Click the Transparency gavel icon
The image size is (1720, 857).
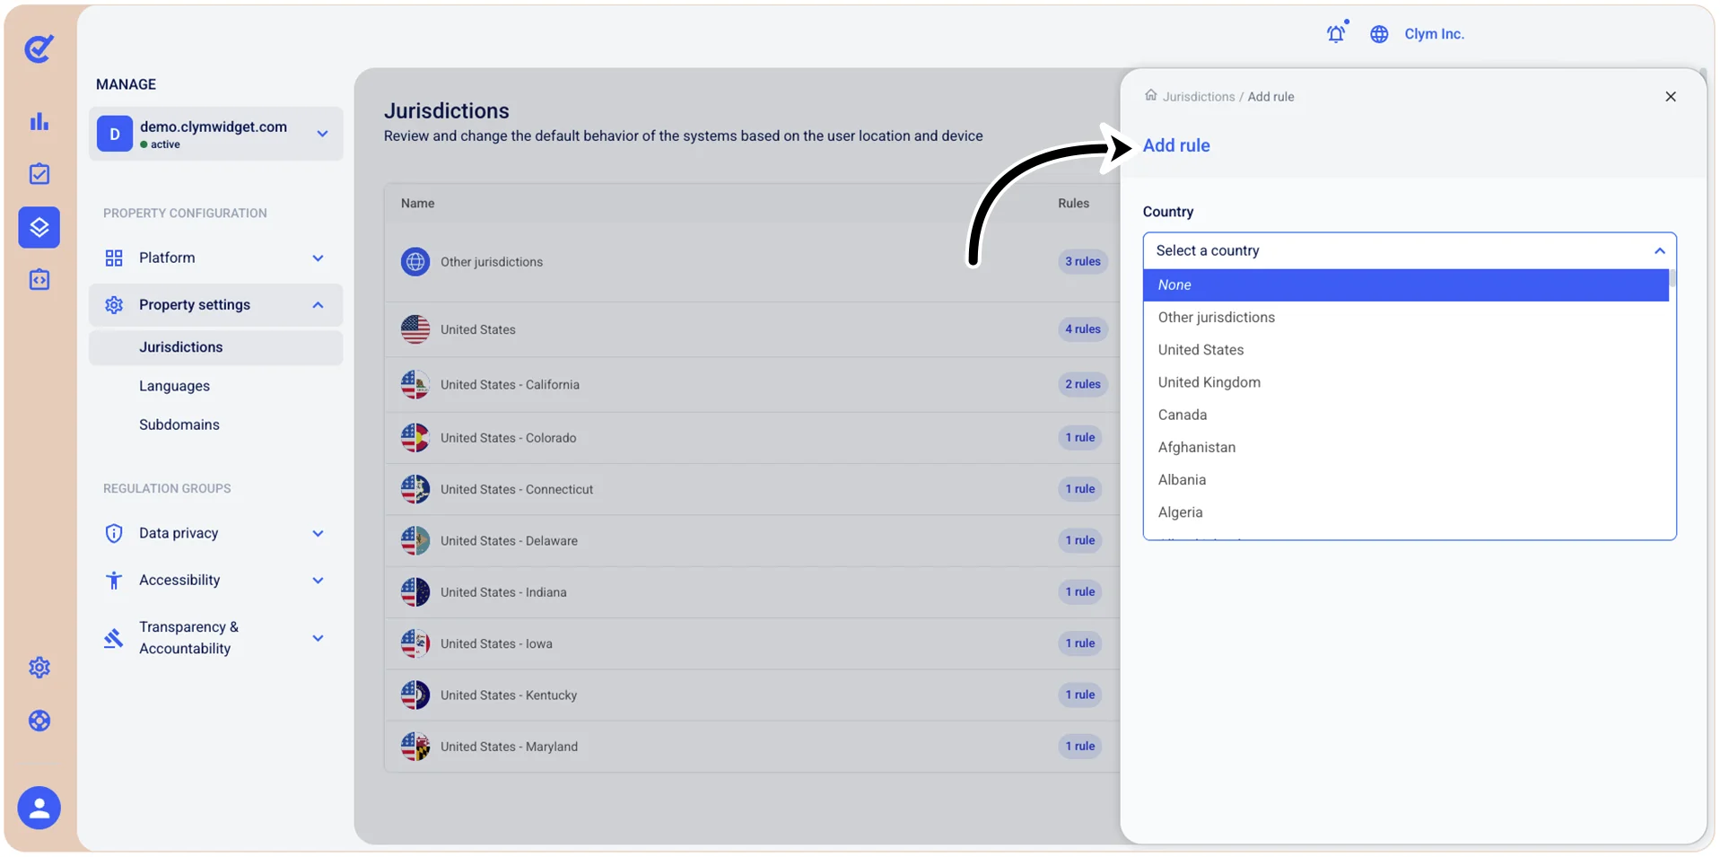coord(114,638)
